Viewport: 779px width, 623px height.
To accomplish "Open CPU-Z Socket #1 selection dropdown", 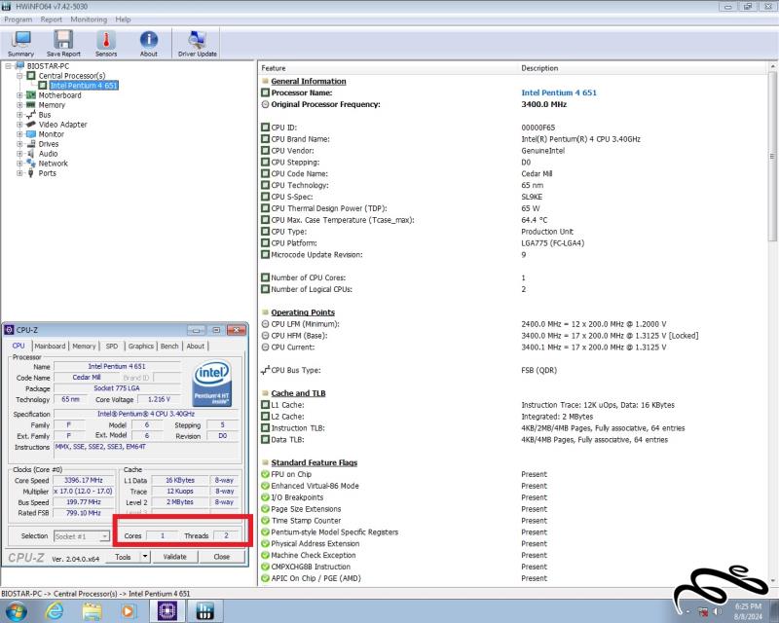I will 82,536.
